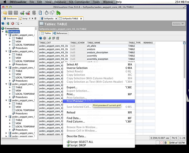This screenshot has height=153, width=189.
Task: Click the stopwatch toolbar icon
Action: 47,13
